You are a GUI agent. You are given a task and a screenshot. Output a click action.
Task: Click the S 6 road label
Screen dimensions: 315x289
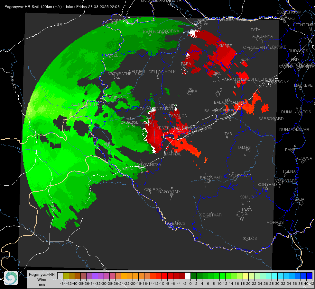(59, 24)
